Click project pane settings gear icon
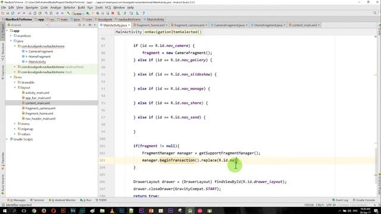Viewport: 381px width, 214px height. click(90, 25)
